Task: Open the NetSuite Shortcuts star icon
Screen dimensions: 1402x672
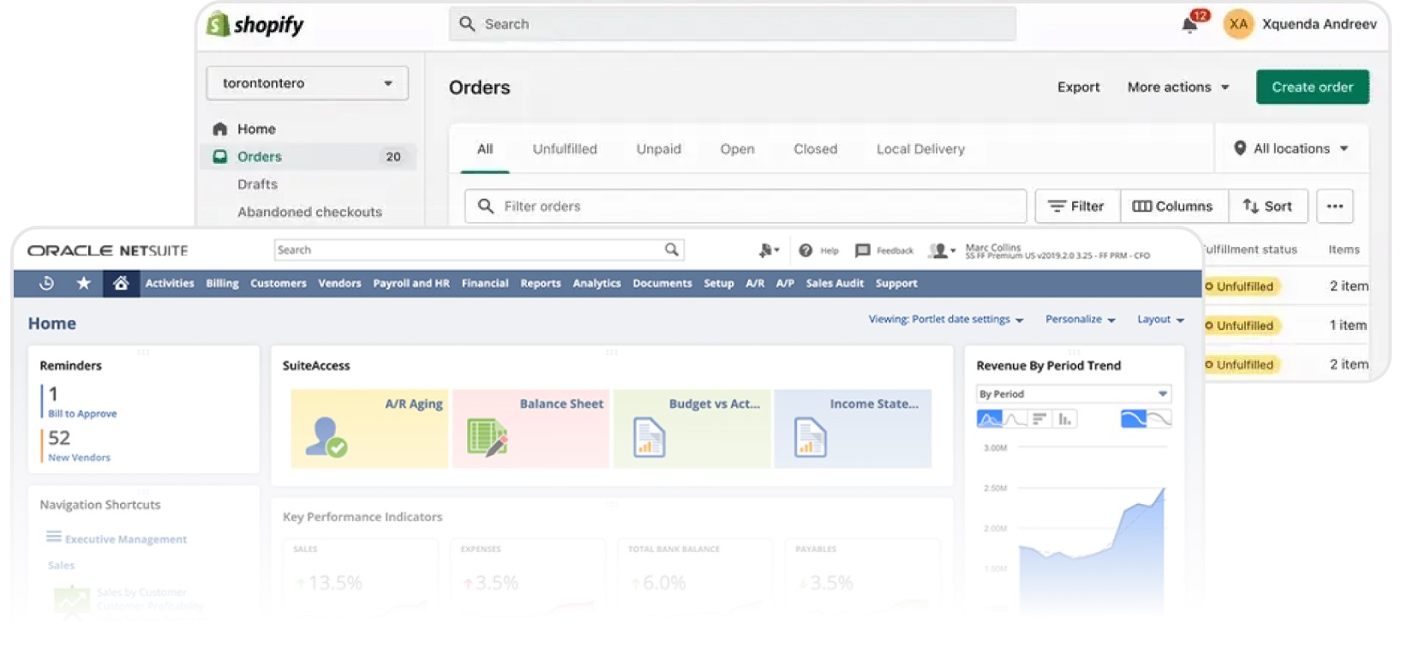Action: click(x=83, y=283)
